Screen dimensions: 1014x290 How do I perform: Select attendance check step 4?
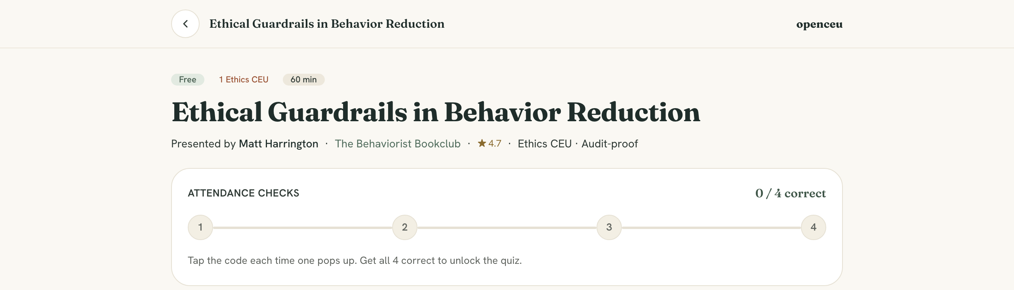pyautogui.click(x=814, y=227)
